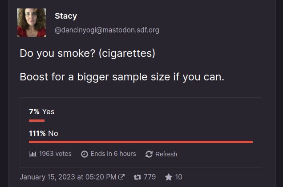Open the external link icon beside the date
Image resolution: width=283 pixels, height=187 pixels.
[121, 177]
